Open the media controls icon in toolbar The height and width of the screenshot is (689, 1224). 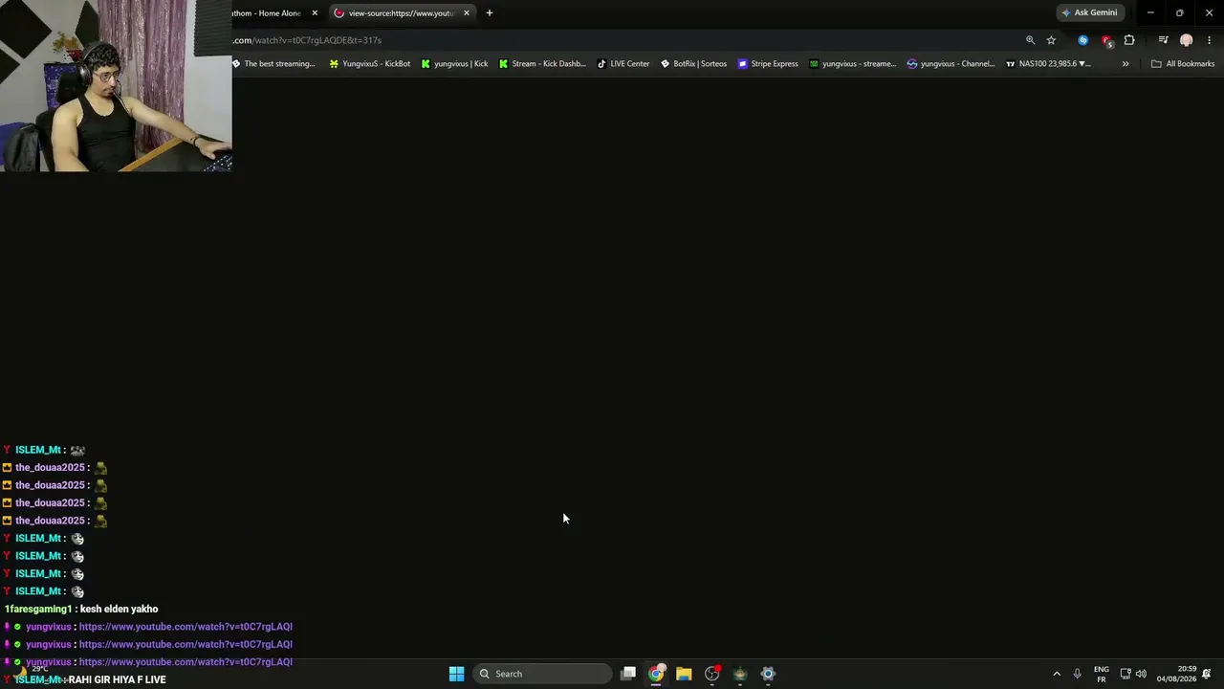1163,40
